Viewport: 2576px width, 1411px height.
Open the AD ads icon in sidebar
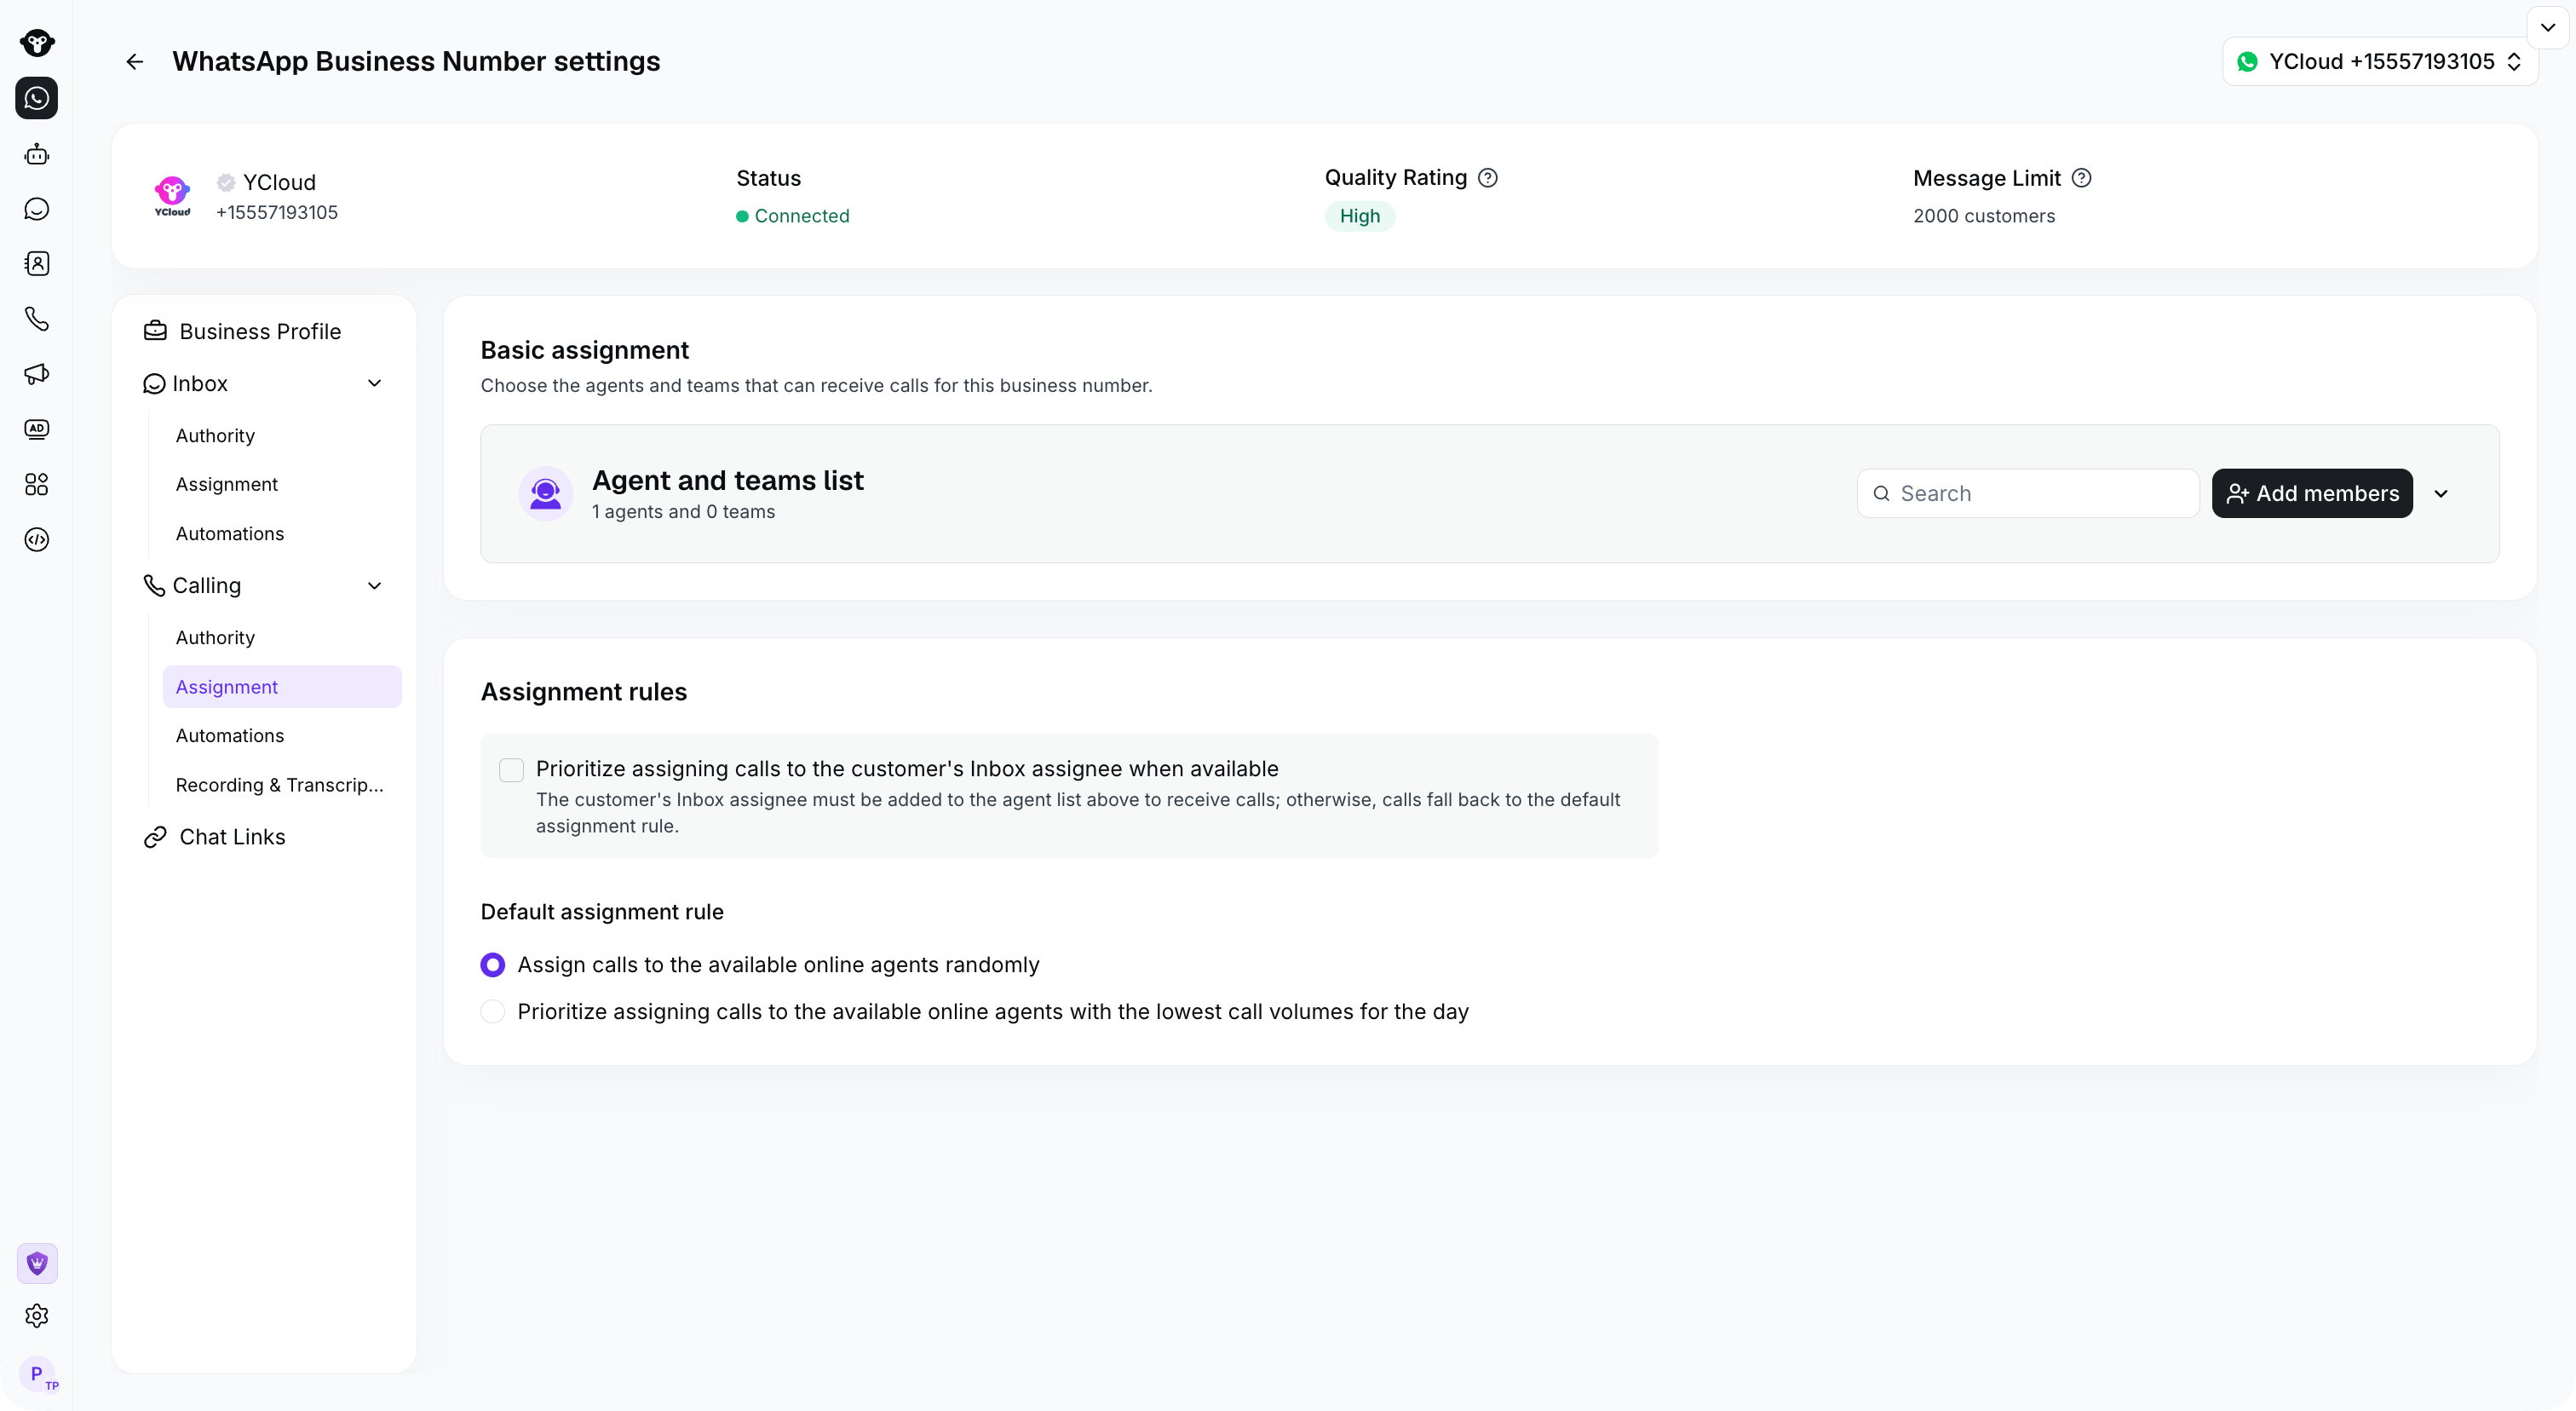pos(37,429)
